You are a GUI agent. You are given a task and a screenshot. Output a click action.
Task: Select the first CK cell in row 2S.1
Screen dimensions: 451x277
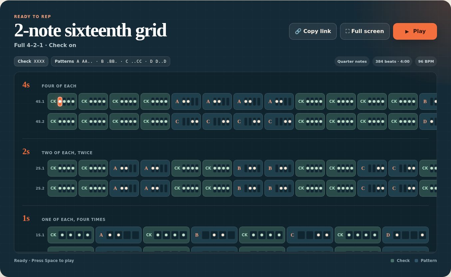(62, 168)
